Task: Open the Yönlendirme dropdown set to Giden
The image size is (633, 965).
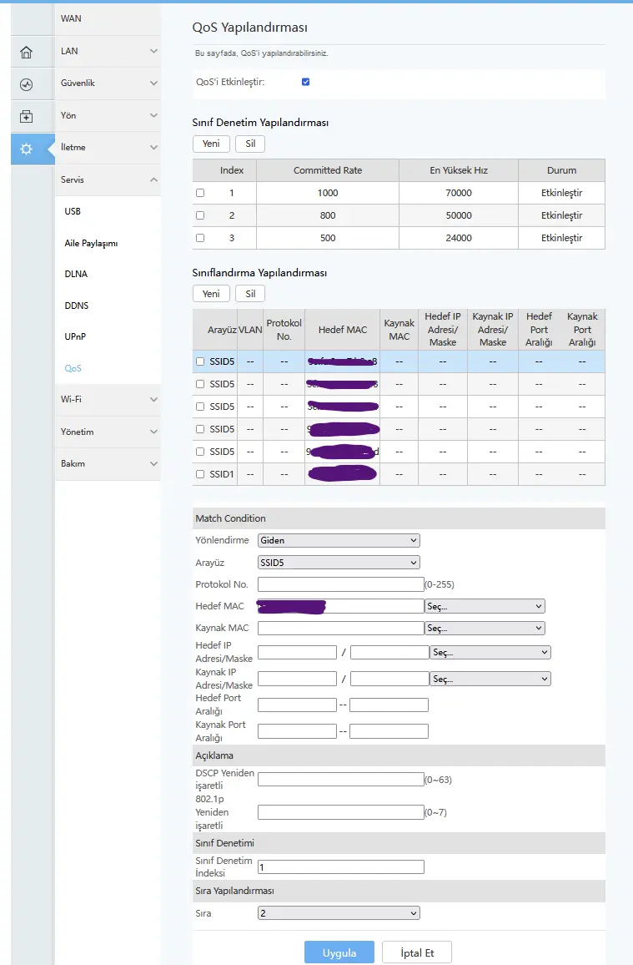Action: [x=339, y=540]
